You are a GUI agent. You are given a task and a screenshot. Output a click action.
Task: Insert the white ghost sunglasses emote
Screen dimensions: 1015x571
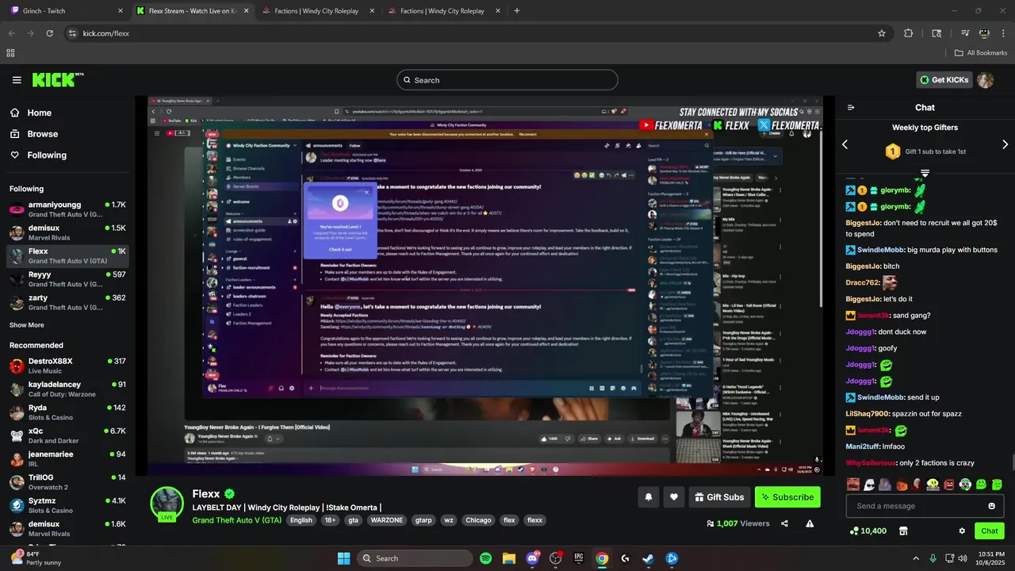869,484
